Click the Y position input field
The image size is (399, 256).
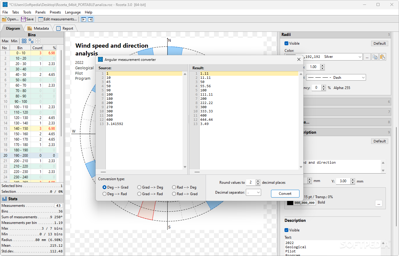point(343,181)
